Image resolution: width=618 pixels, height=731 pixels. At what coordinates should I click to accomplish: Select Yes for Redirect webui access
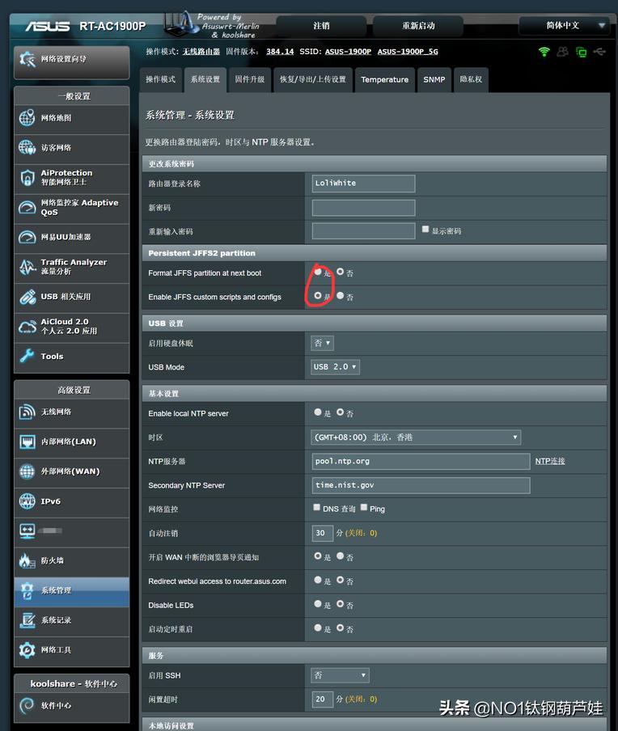coord(318,580)
